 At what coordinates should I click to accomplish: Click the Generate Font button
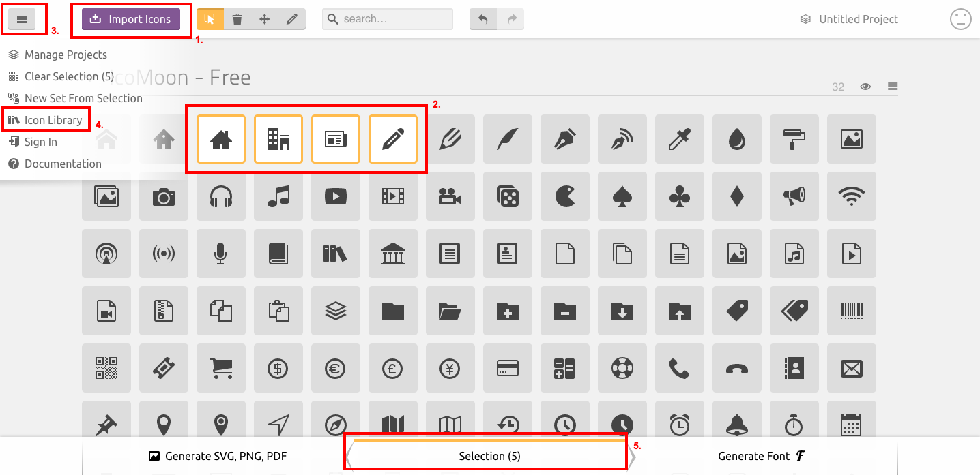762,456
